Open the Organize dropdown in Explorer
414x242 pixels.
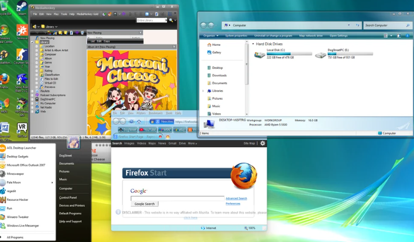[211, 36]
